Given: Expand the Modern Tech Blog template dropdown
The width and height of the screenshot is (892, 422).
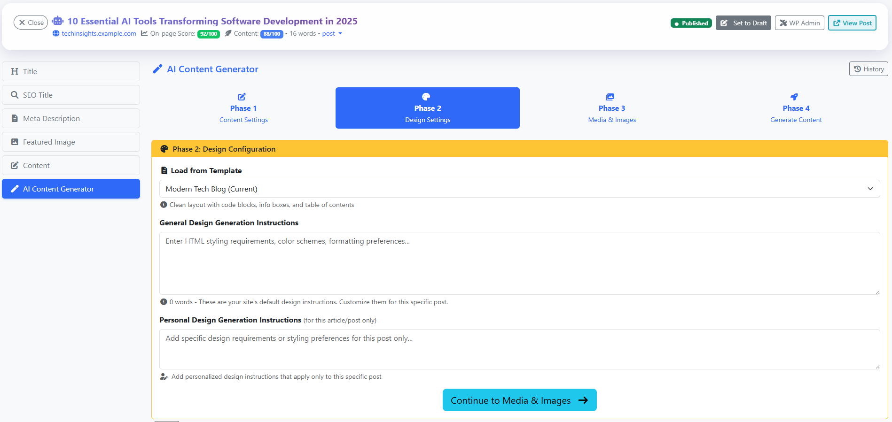Looking at the screenshot, I should (520, 189).
